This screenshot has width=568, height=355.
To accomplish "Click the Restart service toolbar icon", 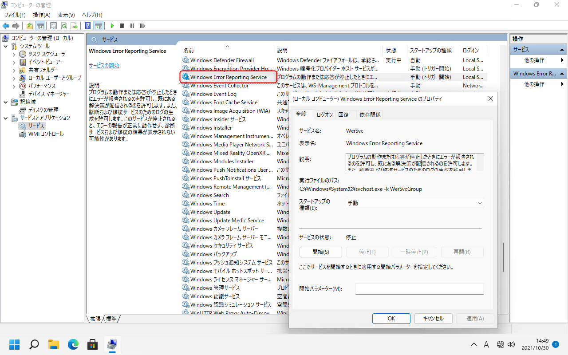I will pyautogui.click(x=142, y=26).
